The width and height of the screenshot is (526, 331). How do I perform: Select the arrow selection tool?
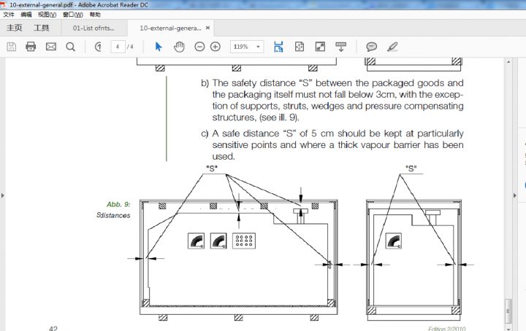click(x=159, y=47)
